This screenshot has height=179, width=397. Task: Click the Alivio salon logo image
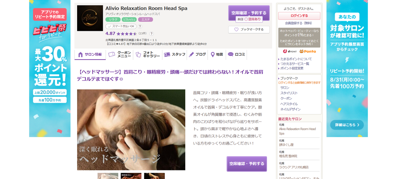point(90,18)
